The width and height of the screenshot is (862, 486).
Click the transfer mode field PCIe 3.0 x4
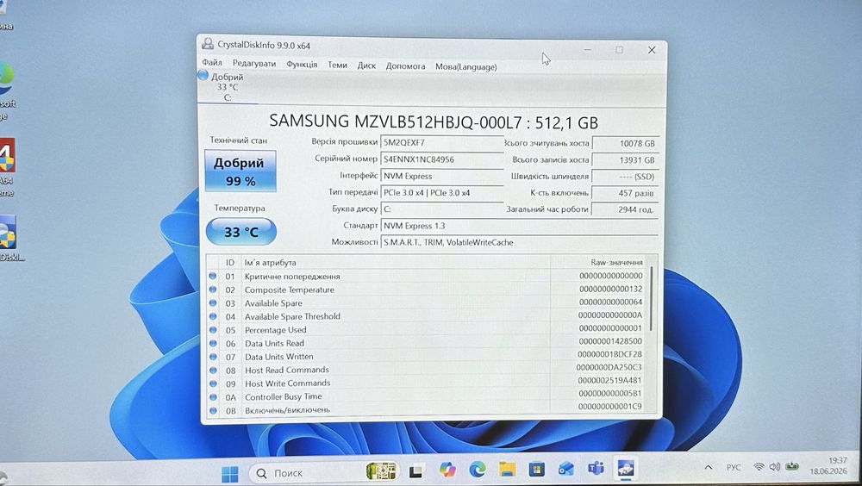(442, 192)
